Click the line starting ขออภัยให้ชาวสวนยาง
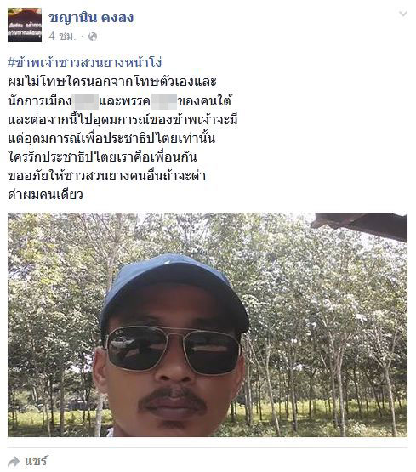 click(x=107, y=176)
